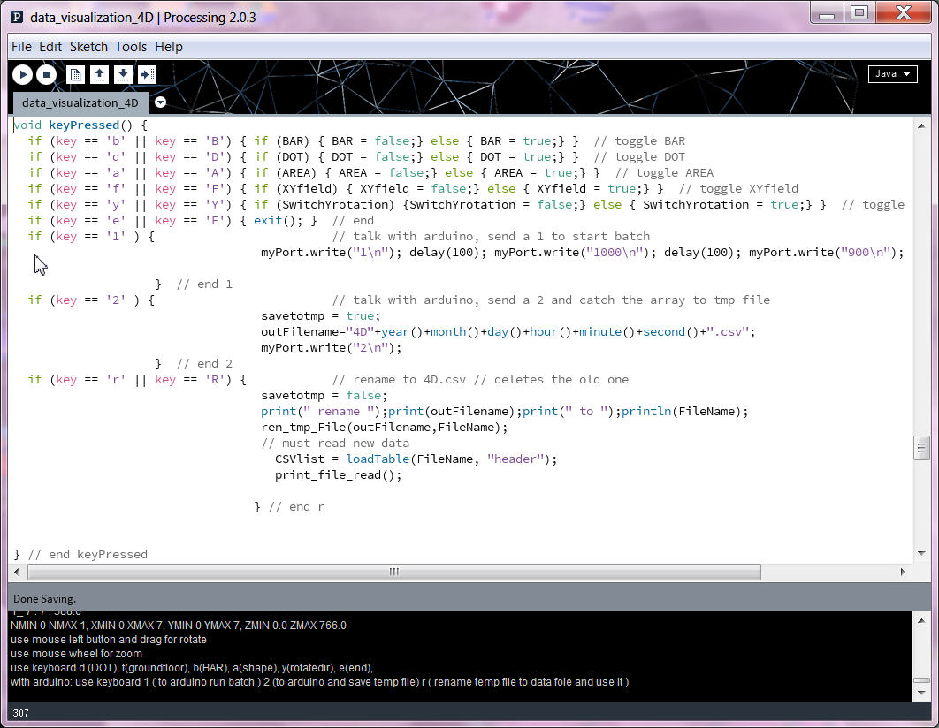Select the data_visualization_4D tab
This screenshot has width=939, height=728.
(80, 102)
